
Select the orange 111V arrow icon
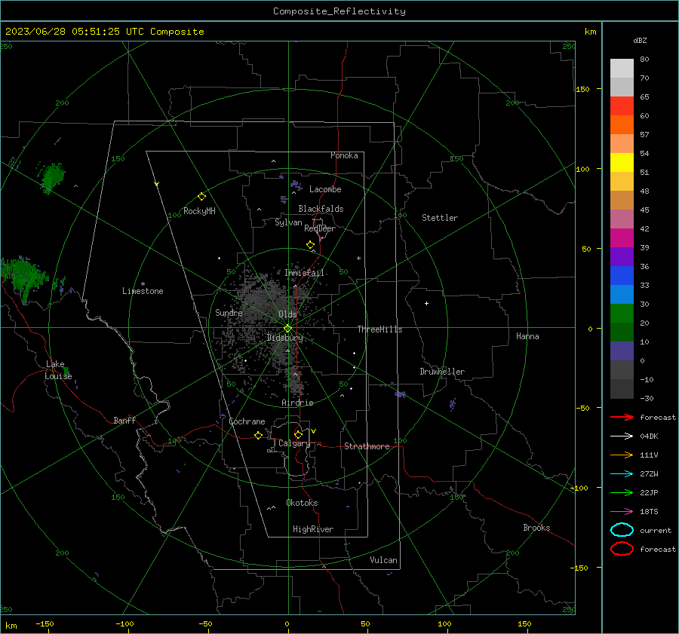[622, 455]
